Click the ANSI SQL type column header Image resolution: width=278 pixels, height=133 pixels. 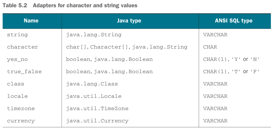tap(234, 21)
